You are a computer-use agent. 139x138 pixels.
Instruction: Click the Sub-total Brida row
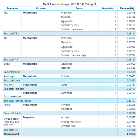click(69, 72)
